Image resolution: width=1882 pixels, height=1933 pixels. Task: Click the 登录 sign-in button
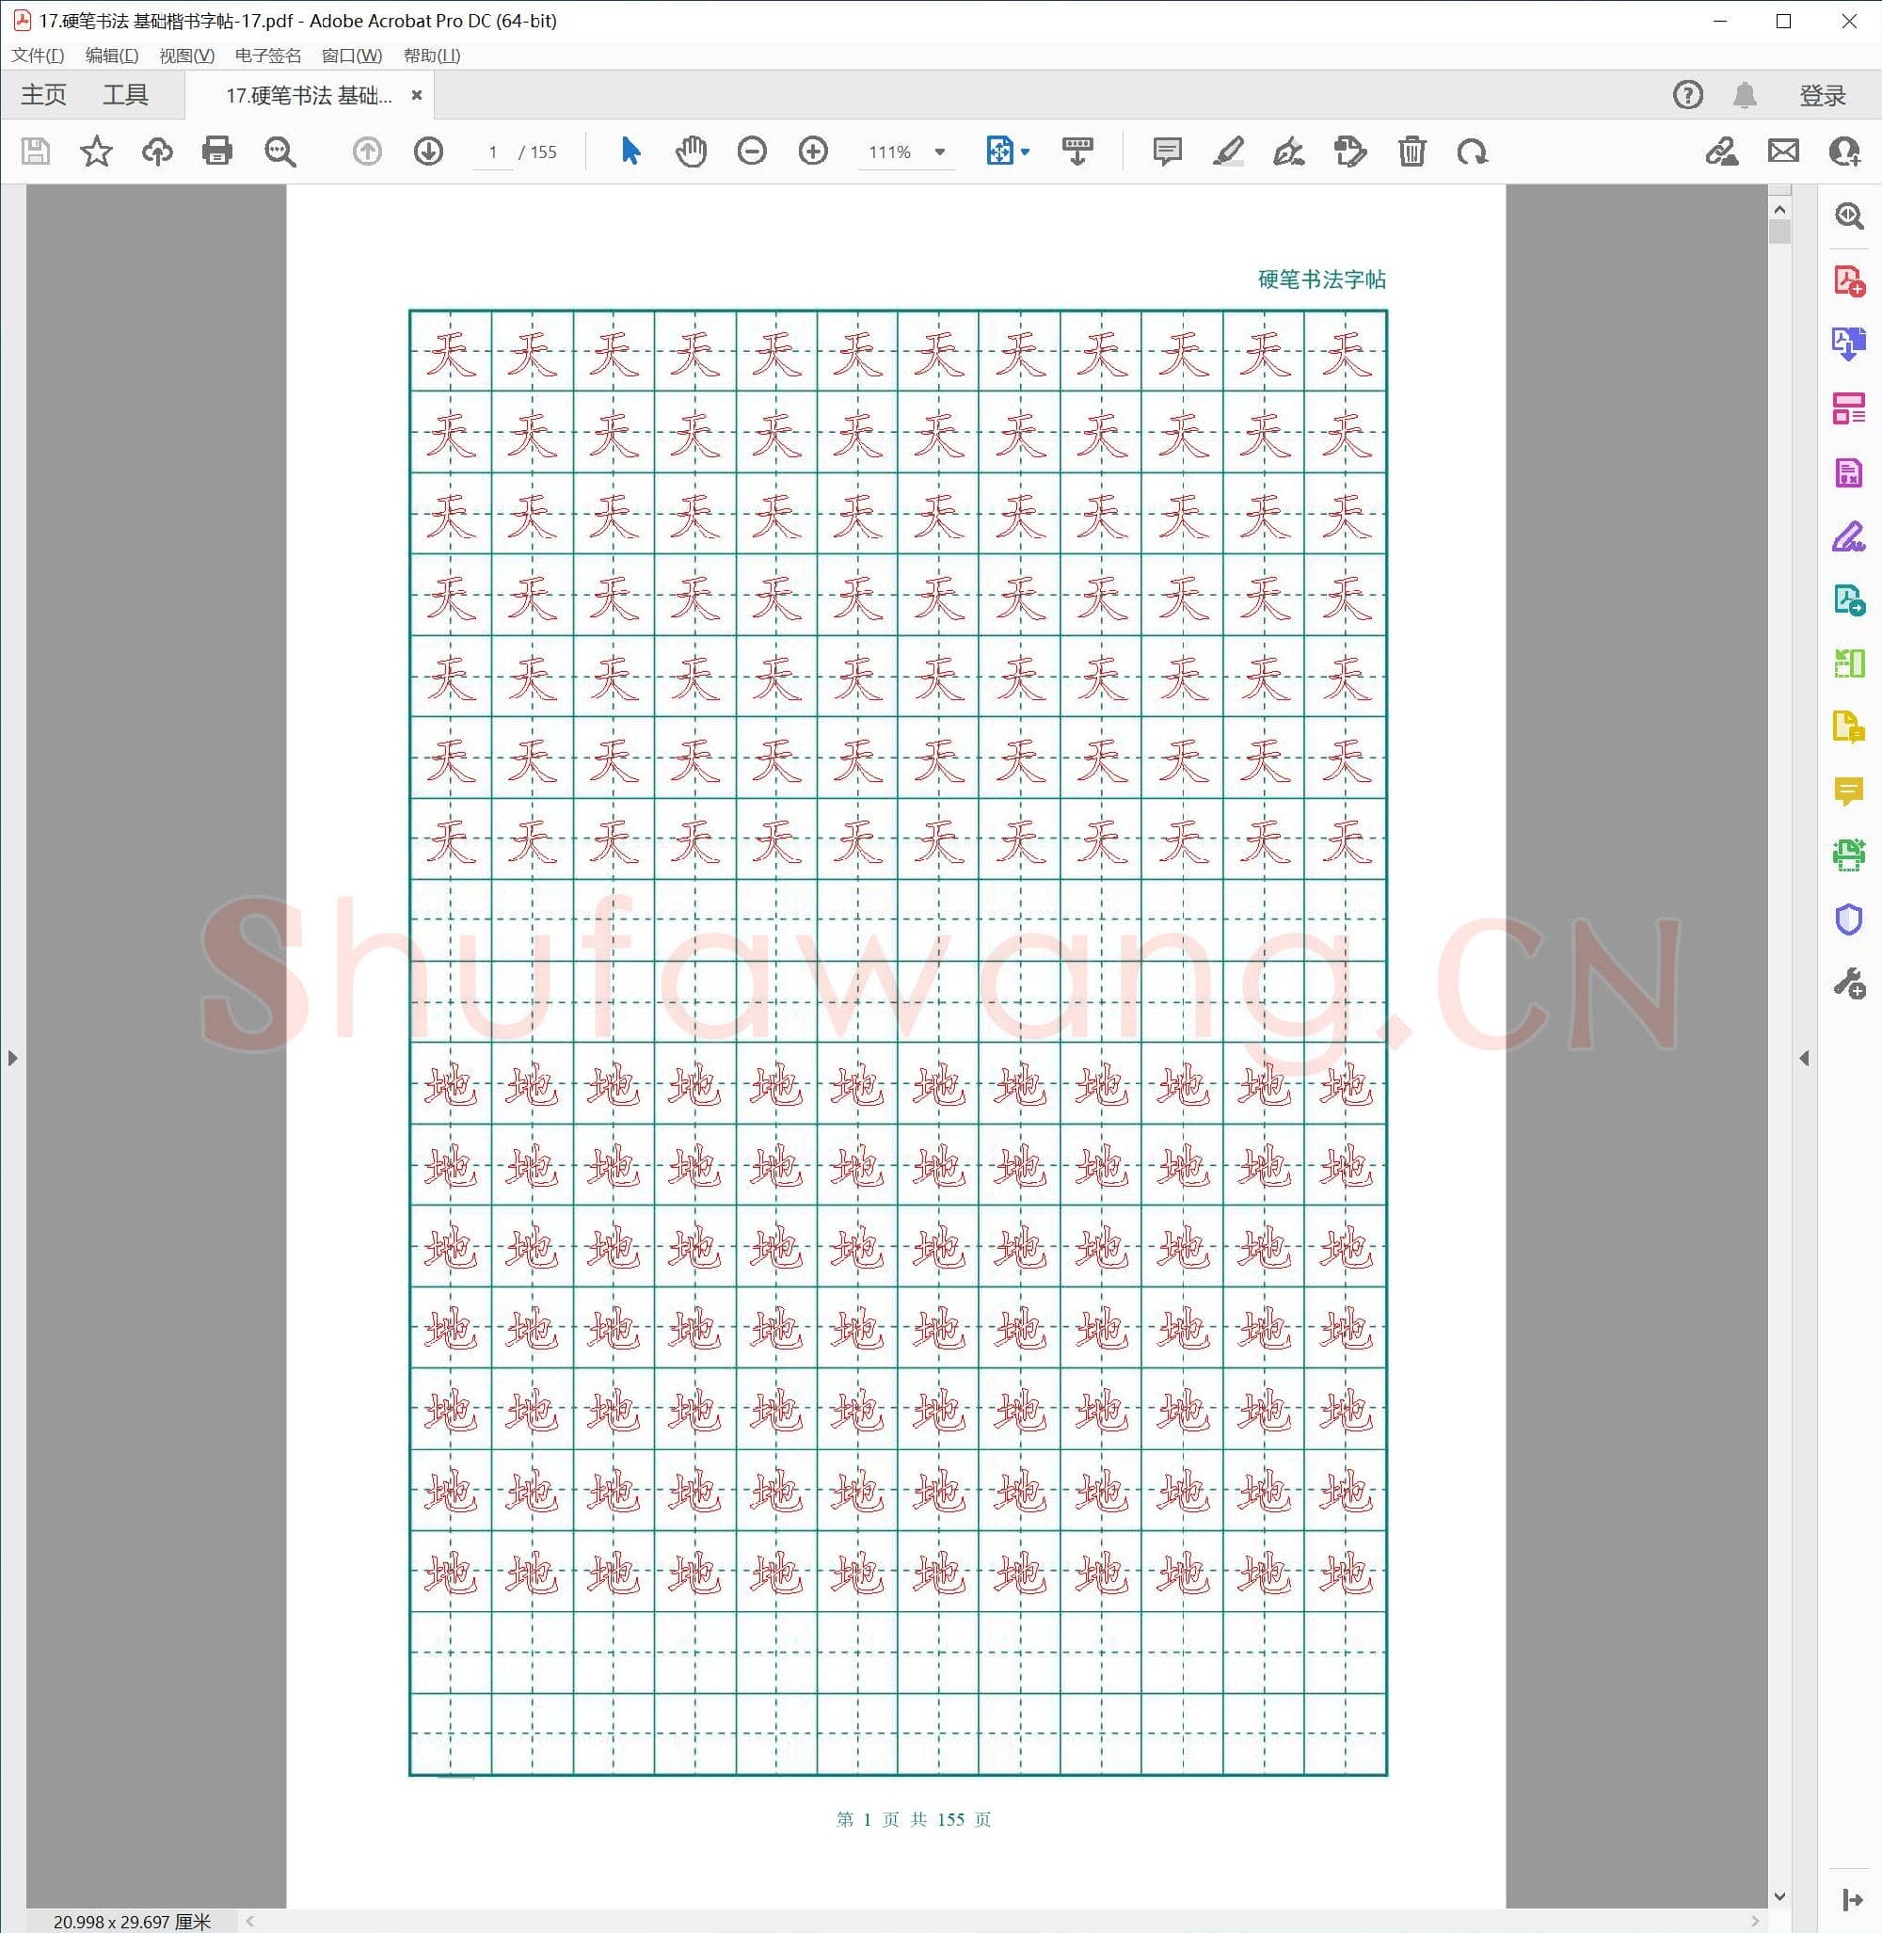click(x=1822, y=96)
